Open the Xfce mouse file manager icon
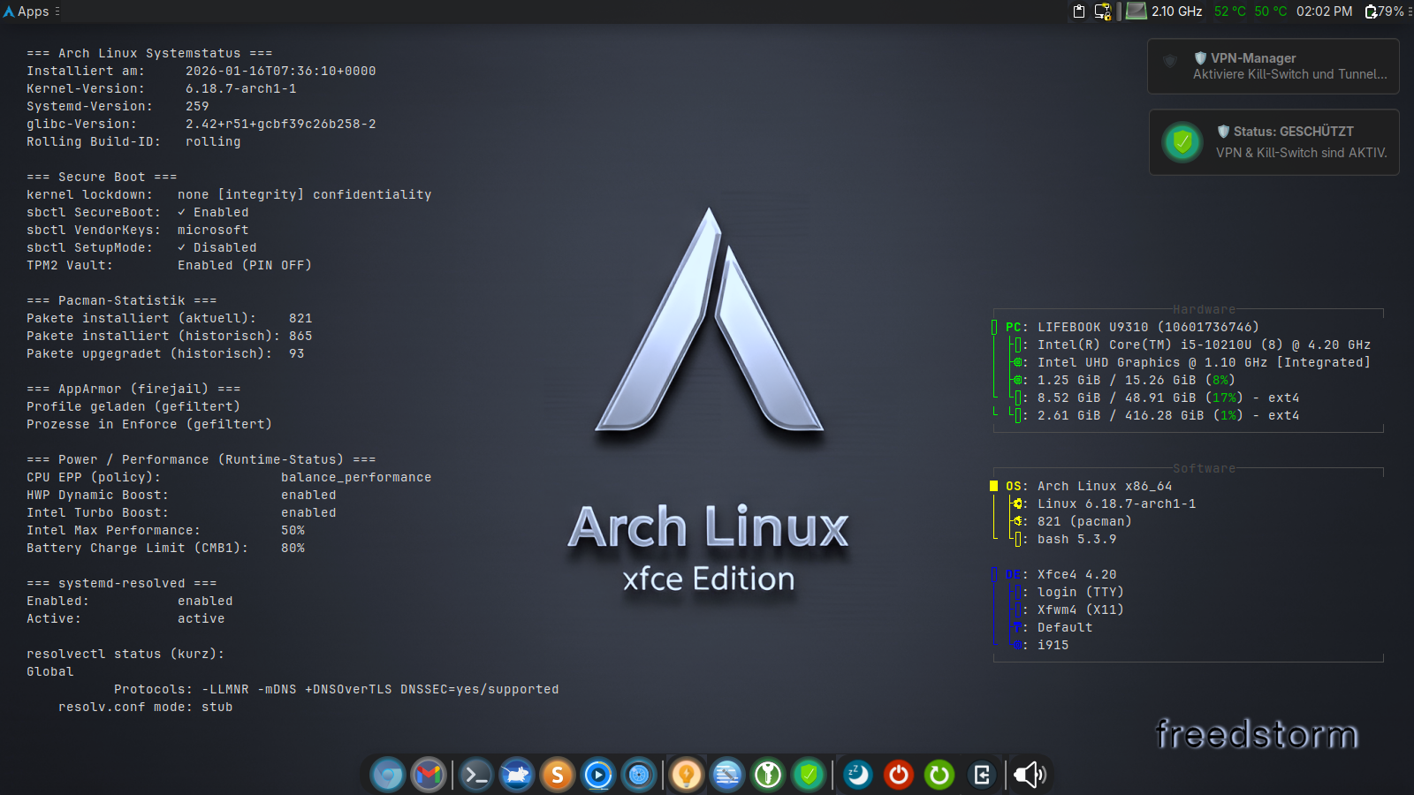 pos(517,776)
